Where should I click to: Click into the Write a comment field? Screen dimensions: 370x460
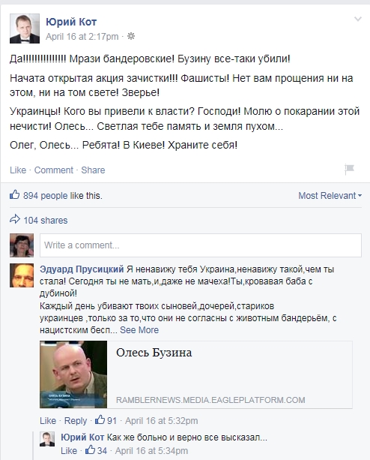click(x=201, y=245)
